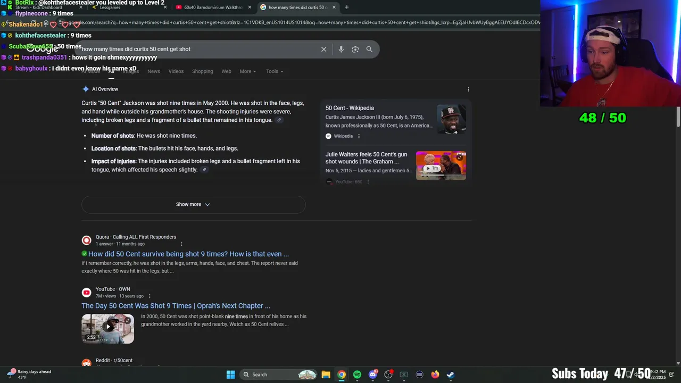Open 'How did 50 Cent survive being shot 9 times' link
The width and height of the screenshot is (681, 383).
pos(188,254)
